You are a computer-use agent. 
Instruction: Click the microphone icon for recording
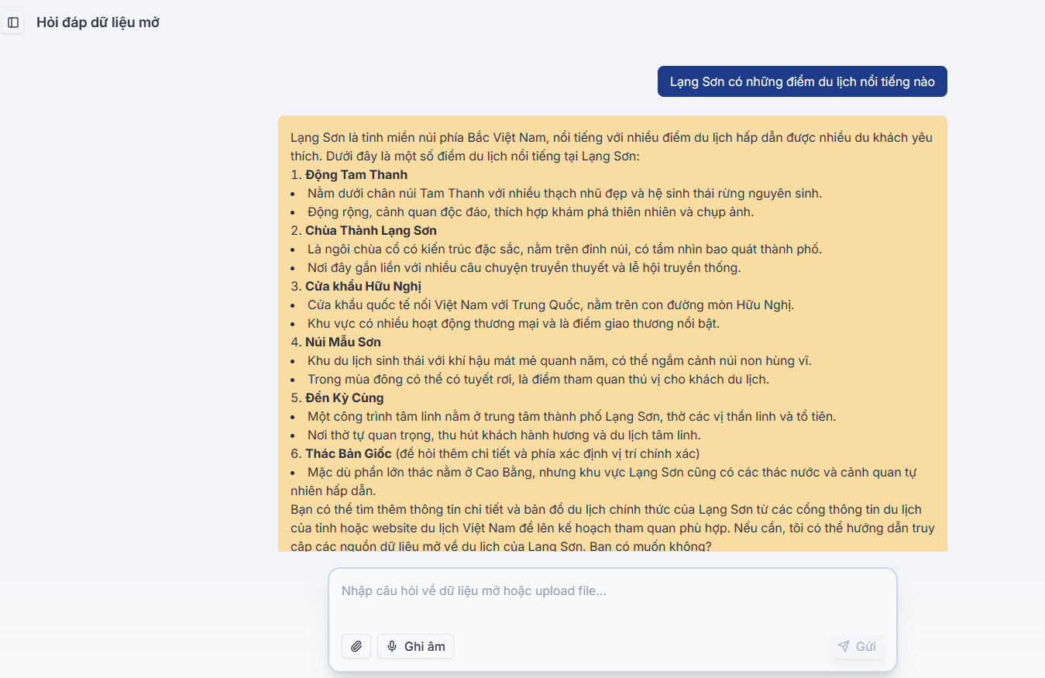pos(392,646)
